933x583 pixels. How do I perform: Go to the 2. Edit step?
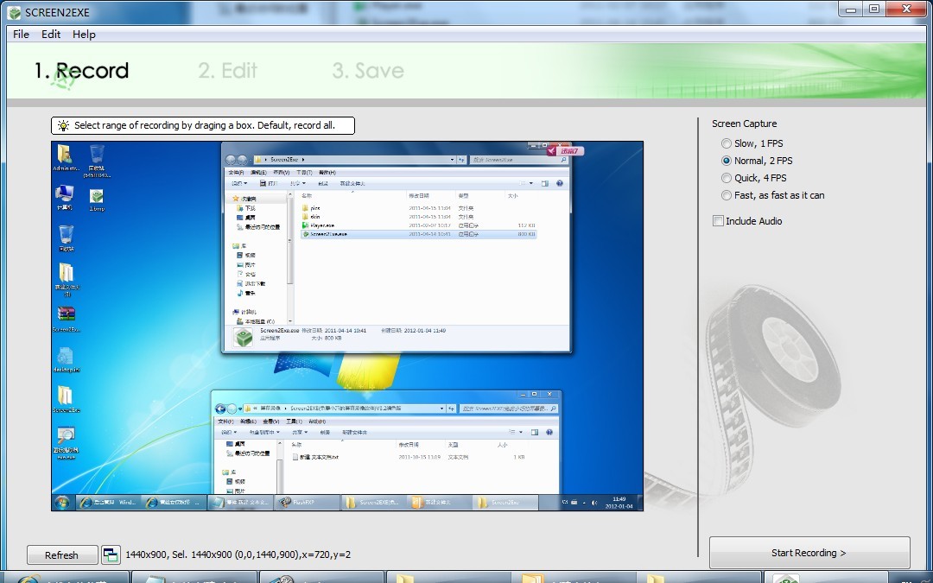click(x=228, y=71)
